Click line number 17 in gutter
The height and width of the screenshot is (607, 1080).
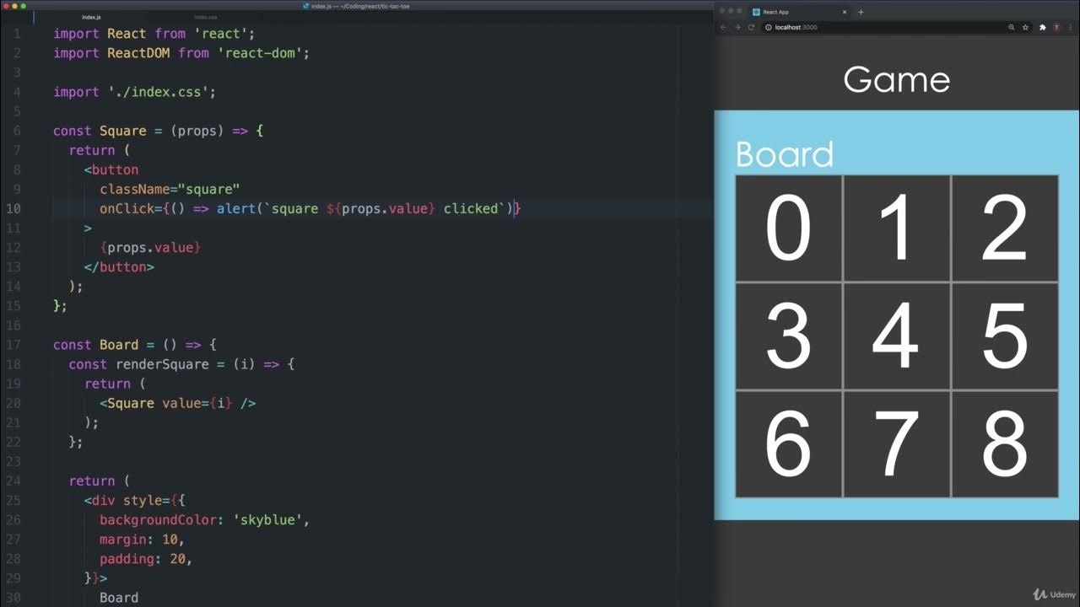pyautogui.click(x=13, y=345)
